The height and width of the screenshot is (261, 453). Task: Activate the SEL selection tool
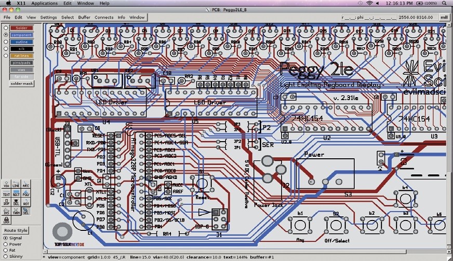(x=25, y=211)
